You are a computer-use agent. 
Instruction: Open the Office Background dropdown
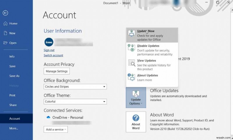coord(75,87)
